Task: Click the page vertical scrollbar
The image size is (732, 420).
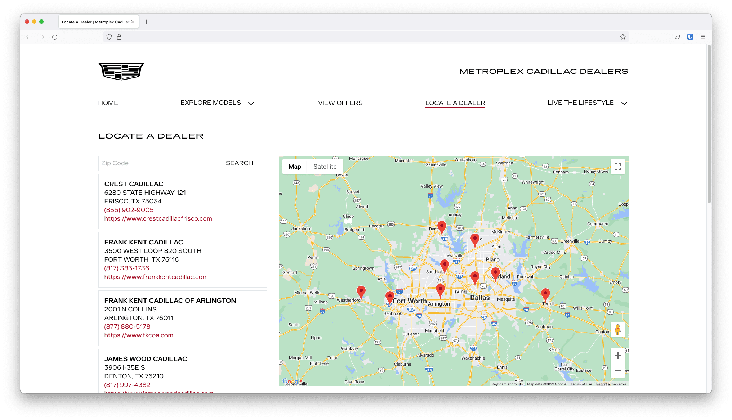Action: click(x=709, y=124)
